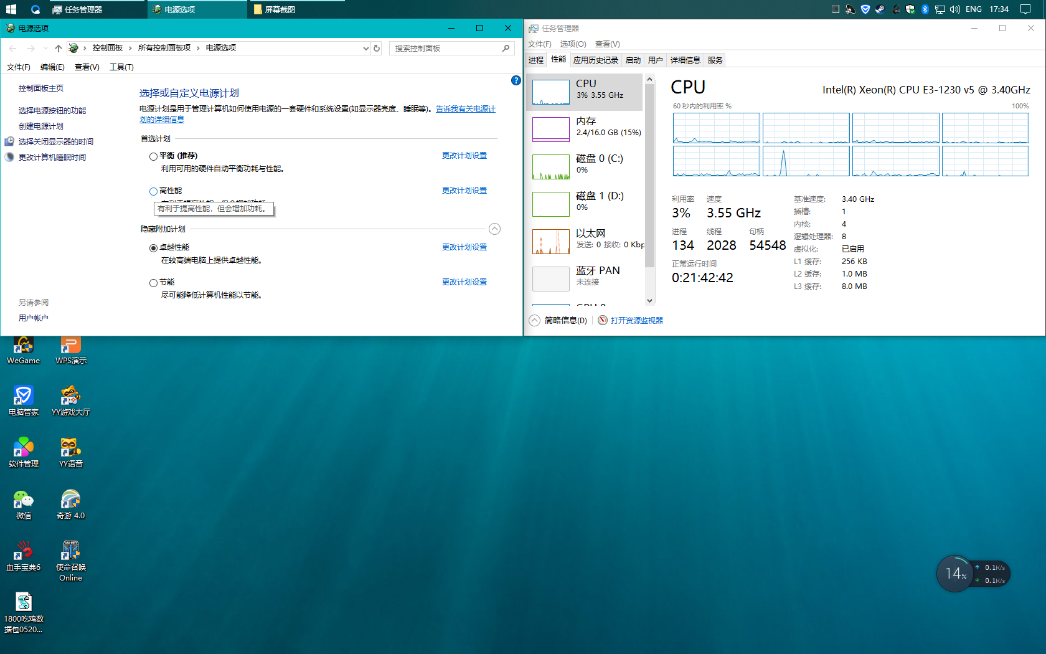
Task: Click 所有控制面板项 in the breadcrumb
Action: pyautogui.click(x=164, y=48)
